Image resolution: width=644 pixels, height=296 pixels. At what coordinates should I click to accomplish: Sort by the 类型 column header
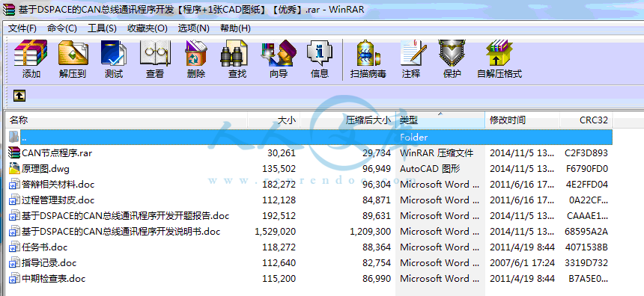click(440, 120)
